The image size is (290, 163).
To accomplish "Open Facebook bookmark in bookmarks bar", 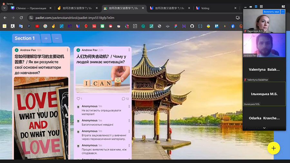I will (x=233, y=26).
